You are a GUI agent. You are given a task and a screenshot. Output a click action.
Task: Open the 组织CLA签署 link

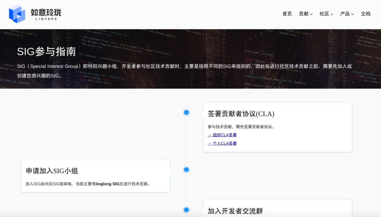222,135
